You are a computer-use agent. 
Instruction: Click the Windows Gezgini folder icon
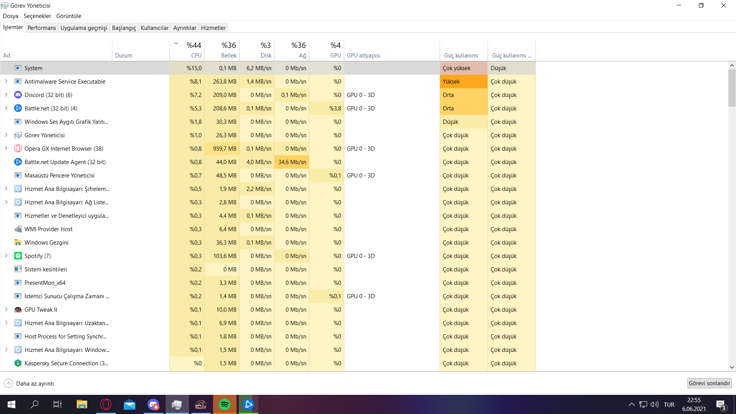pyautogui.click(x=18, y=242)
